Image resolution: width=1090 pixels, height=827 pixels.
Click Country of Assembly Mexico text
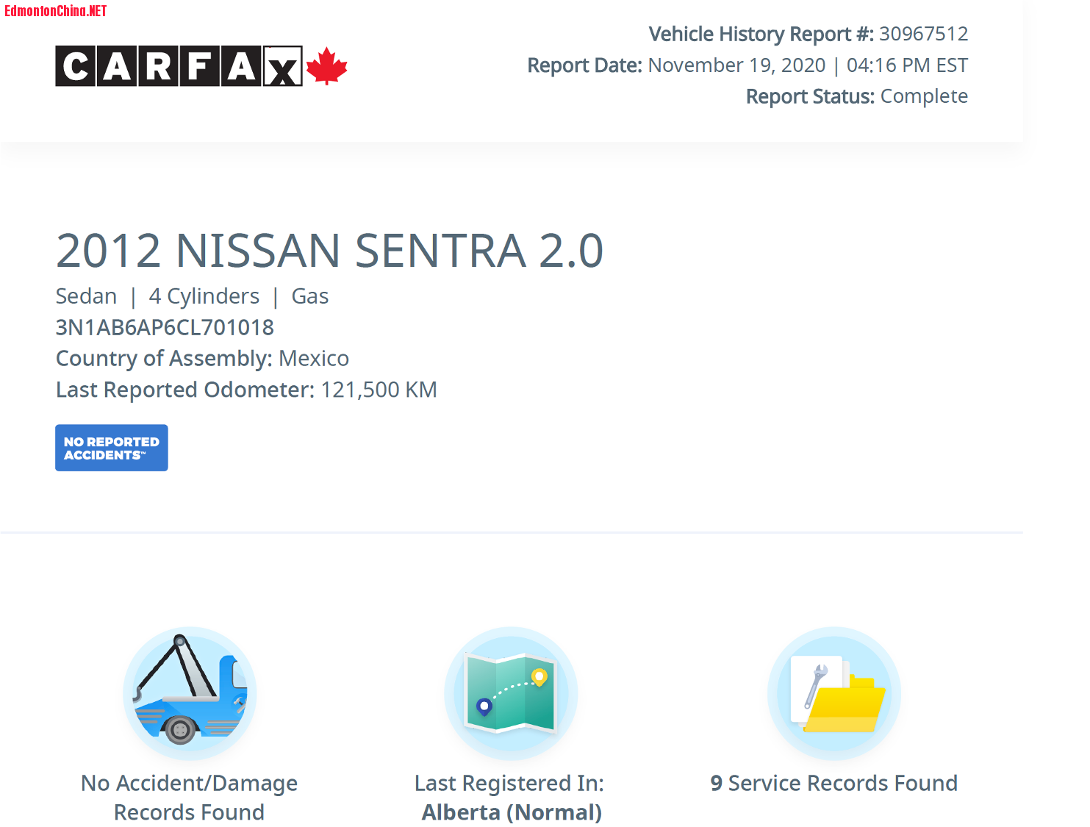[202, 358]
